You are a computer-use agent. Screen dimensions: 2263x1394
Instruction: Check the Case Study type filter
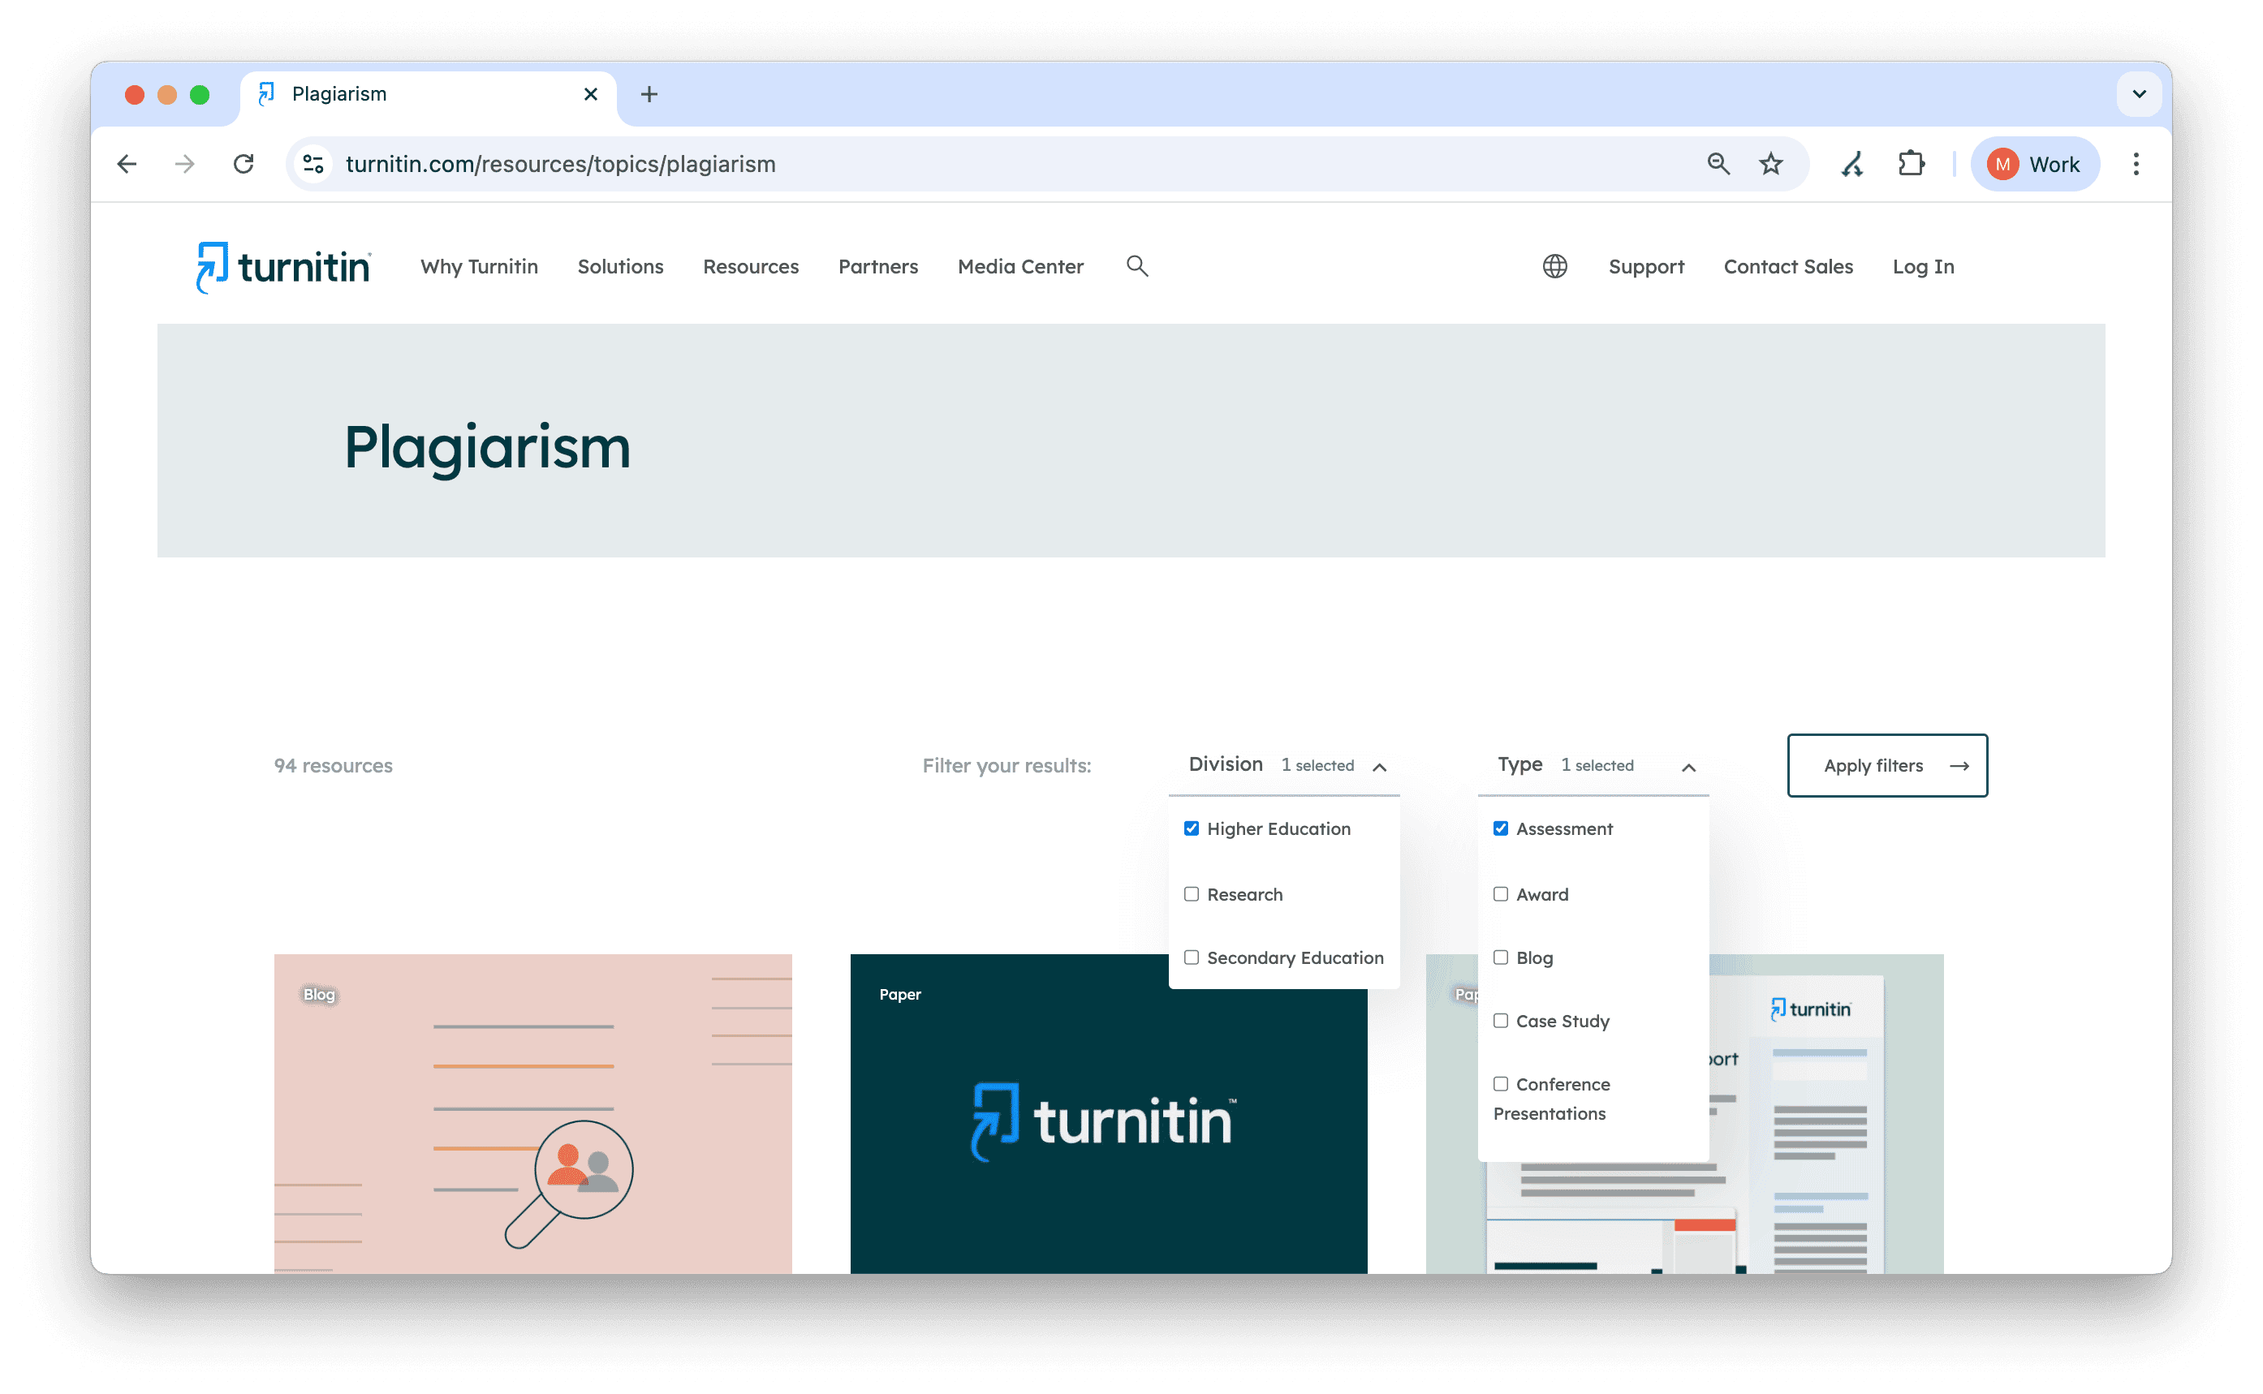(1500, 1021)
